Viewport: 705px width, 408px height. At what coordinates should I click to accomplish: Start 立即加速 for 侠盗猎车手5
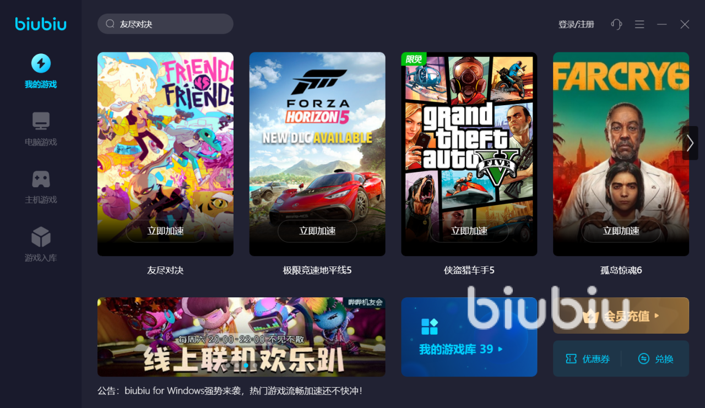tap(469, 231)
